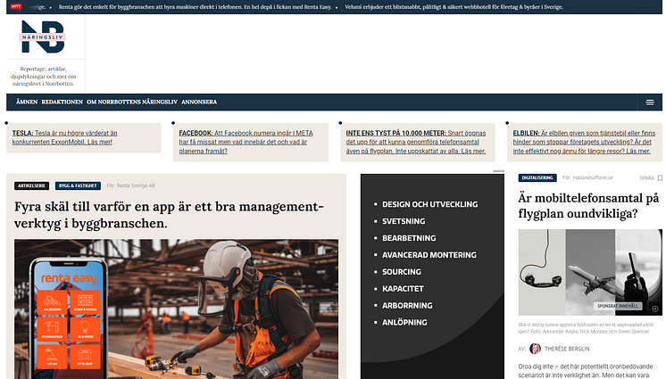Click the red NYTT badge in ticker

[x=16, y=7]
